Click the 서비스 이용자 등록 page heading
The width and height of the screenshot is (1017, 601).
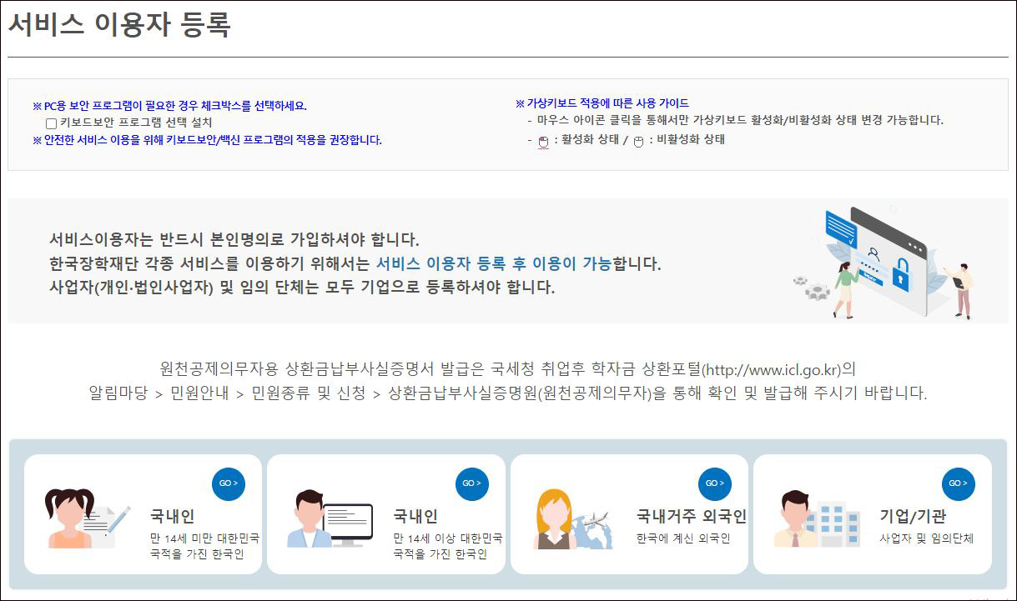pyautogui.click(x=119, y=24)
